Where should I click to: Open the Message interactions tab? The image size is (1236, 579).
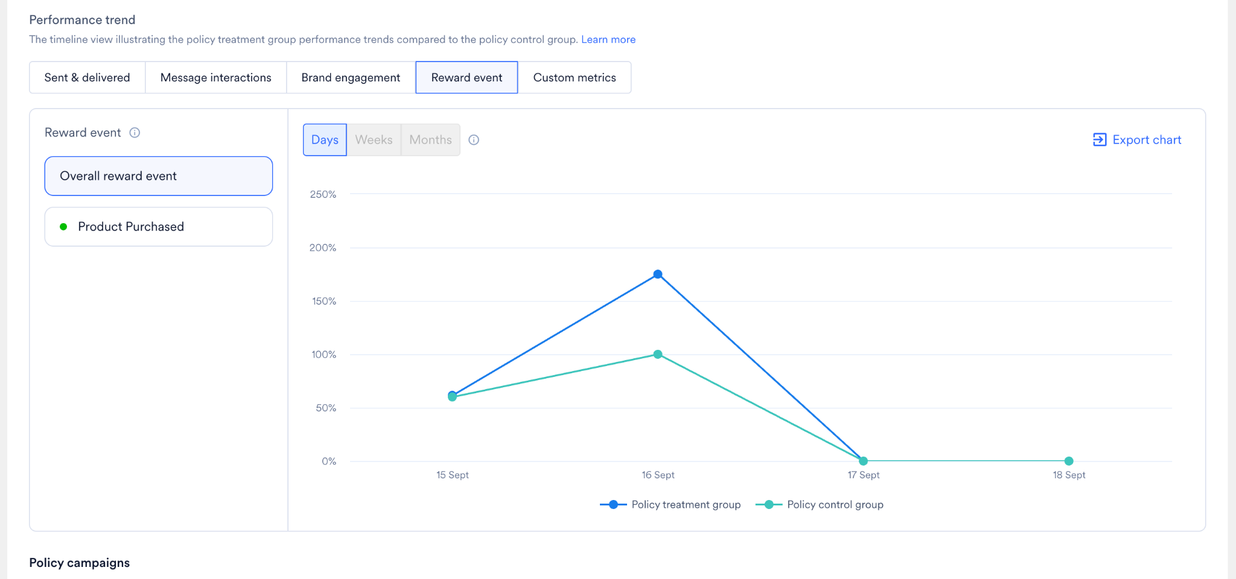point(215,77)
